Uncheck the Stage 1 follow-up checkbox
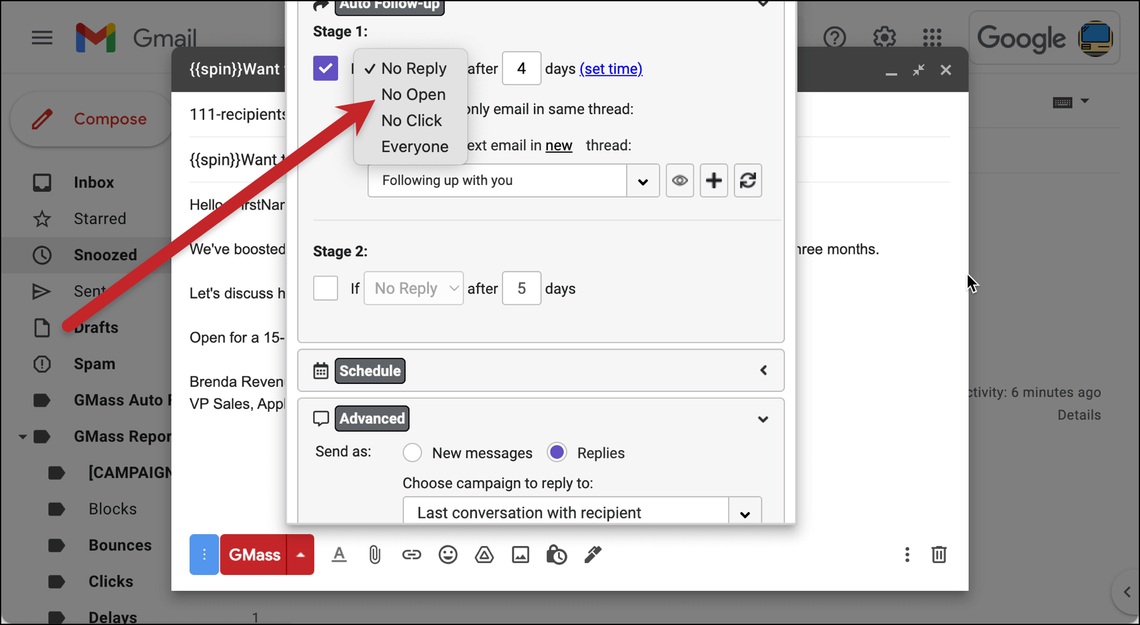Image resolution: width=1140 pixels, height=625 pixels. coord(325,68)
